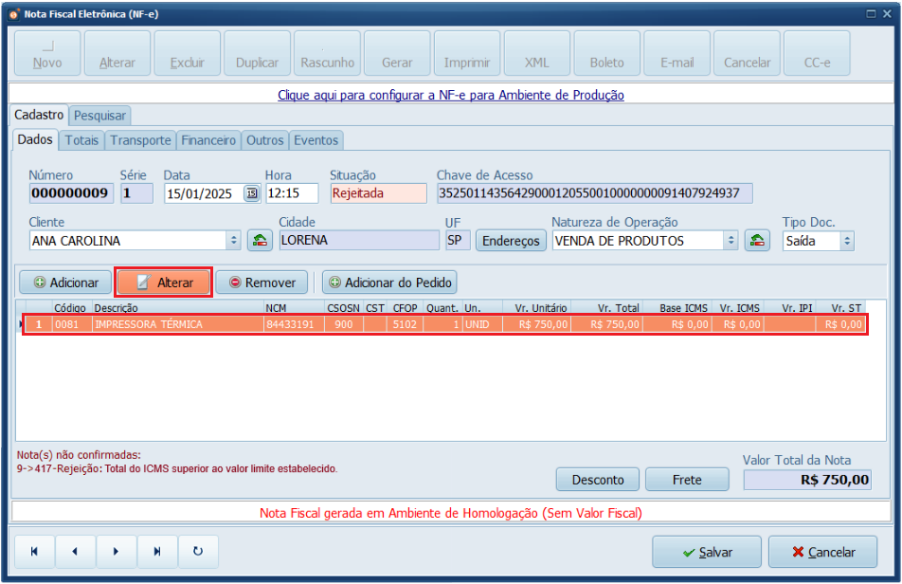902x584 pixels.
Task: Open the Cliente dropdown
Action: coord(234,240)
